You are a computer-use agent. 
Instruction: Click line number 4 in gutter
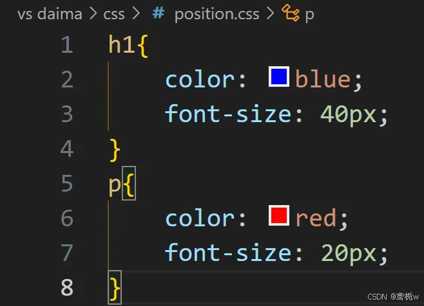pyautogui.click(x=67, y=148)
